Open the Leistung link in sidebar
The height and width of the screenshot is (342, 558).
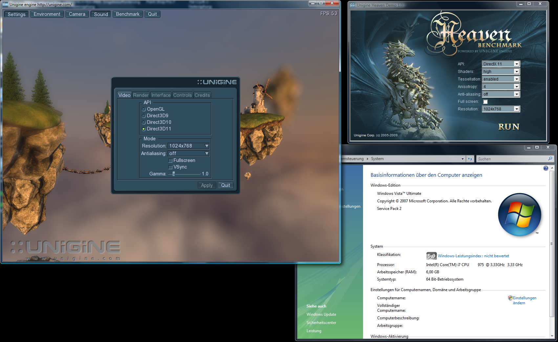[x=314, y=331]
